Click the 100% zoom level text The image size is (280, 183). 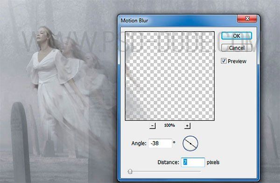169,125
